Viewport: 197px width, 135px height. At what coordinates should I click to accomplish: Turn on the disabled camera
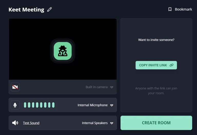tap(15, 87)
